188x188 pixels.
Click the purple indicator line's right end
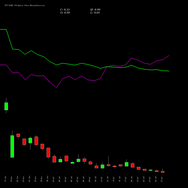[169, 55]
